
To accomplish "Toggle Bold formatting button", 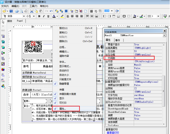I will point(39,16).
